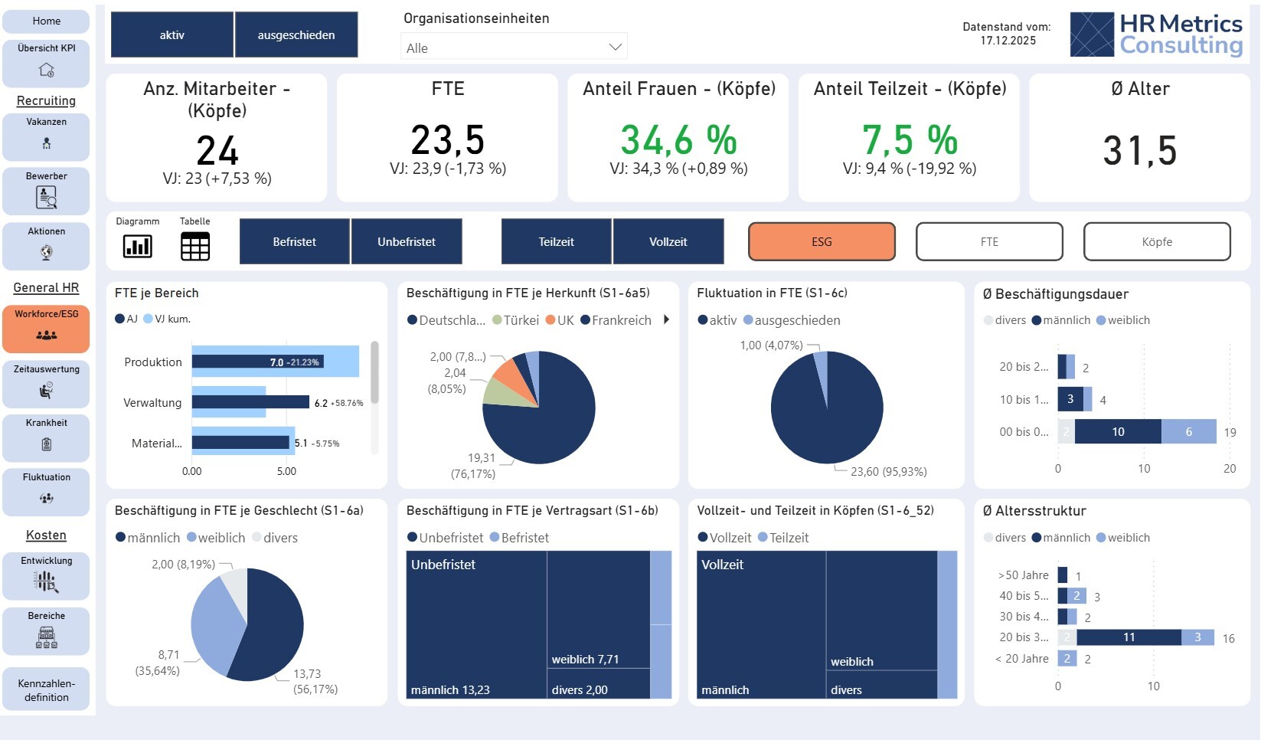Toggle the Teilzeit slicer
The image size is (1261, 740).
coord(556,242)
